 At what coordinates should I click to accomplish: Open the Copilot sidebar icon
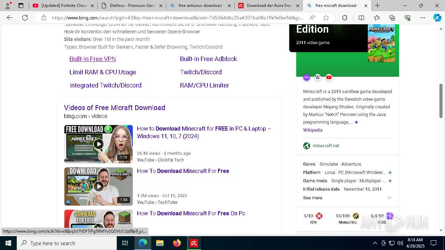click(437, 18)
